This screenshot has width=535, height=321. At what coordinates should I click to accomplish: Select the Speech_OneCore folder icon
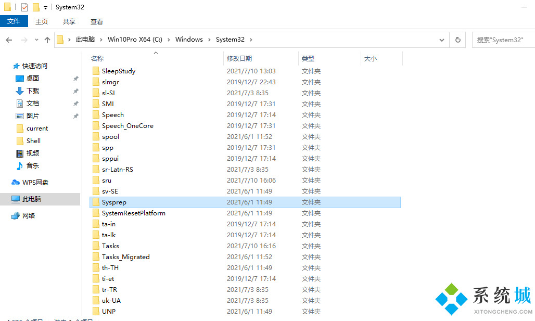[x=96, y=125]
